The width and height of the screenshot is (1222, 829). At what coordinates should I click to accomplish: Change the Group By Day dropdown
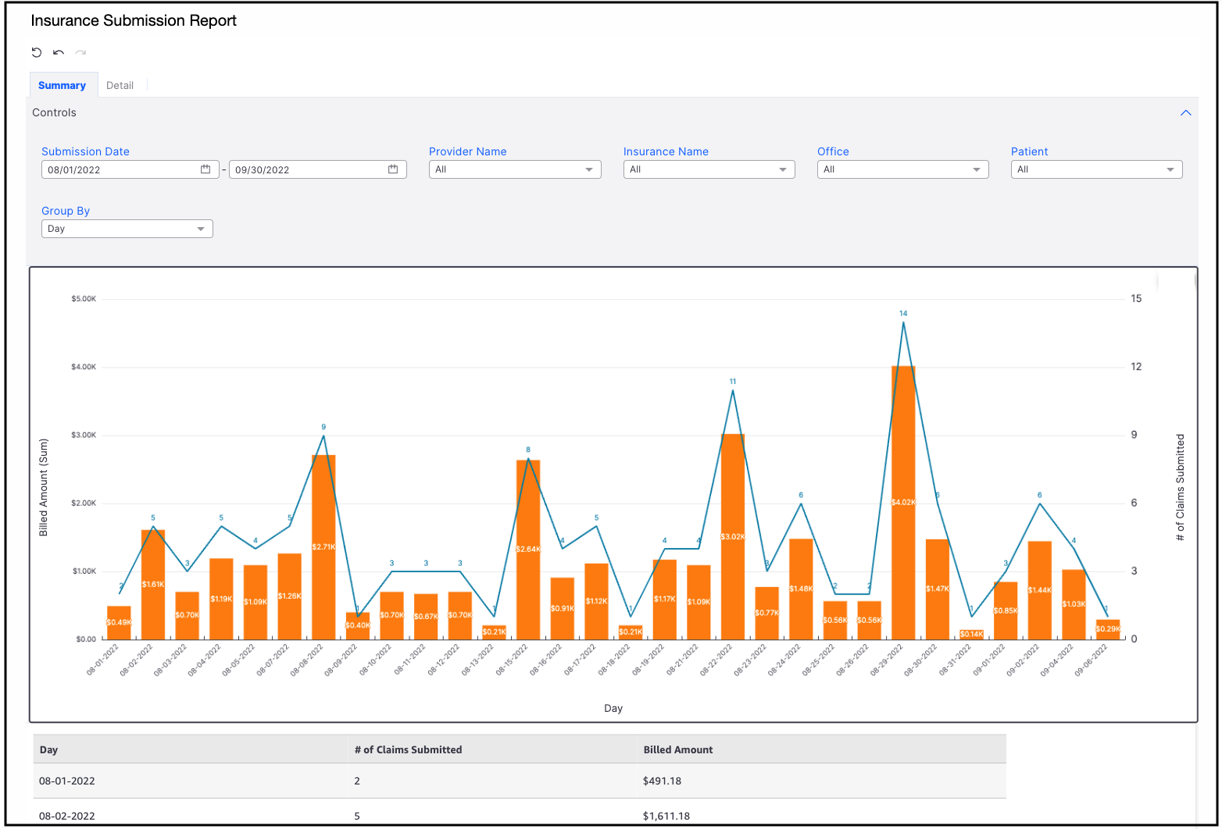(x=127, y=229)
